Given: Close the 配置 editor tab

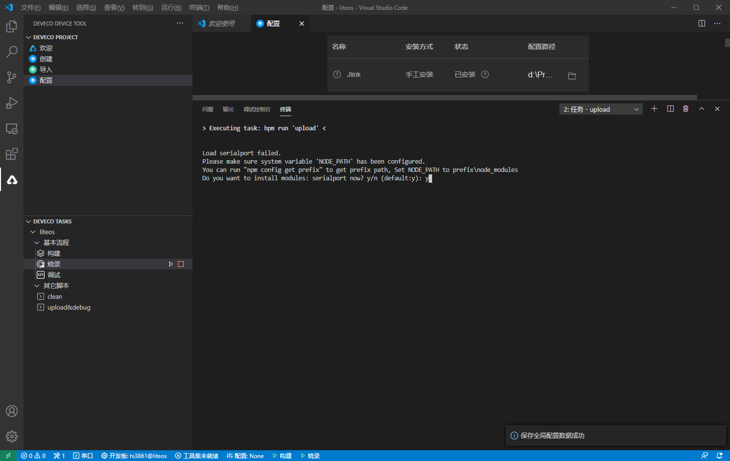Looking at the screenshot, I should tap(302, 24).
